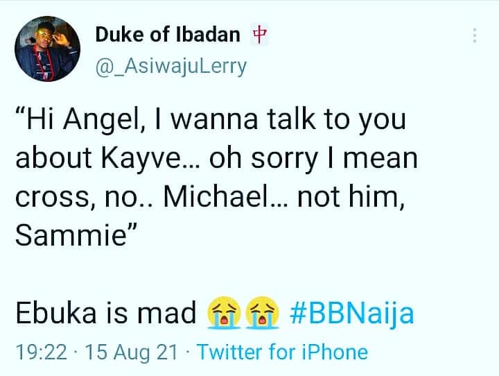Open the #BBNaija hashtag
Viewport: 499px width, 376px height.
(x=352, y=313)
